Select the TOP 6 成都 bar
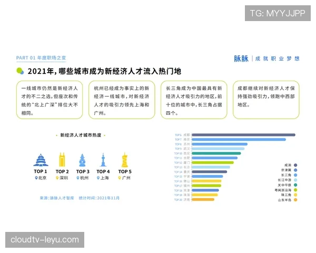The width and height of the screenshot is (316, 253). 243,135
